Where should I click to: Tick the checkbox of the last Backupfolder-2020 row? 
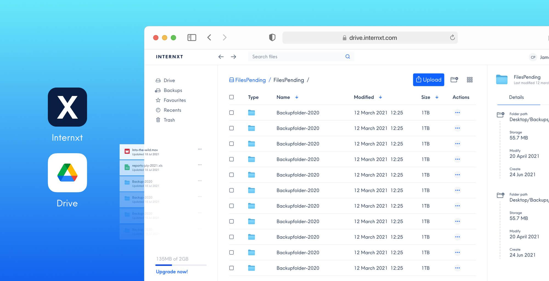232,268
